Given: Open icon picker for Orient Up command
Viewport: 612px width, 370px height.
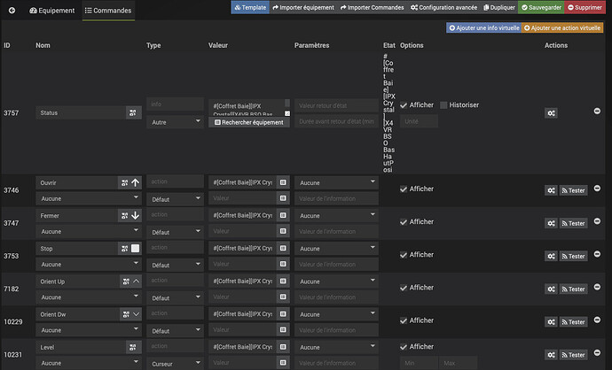Looking at the screenshot, I should click(x=126, y=281).
